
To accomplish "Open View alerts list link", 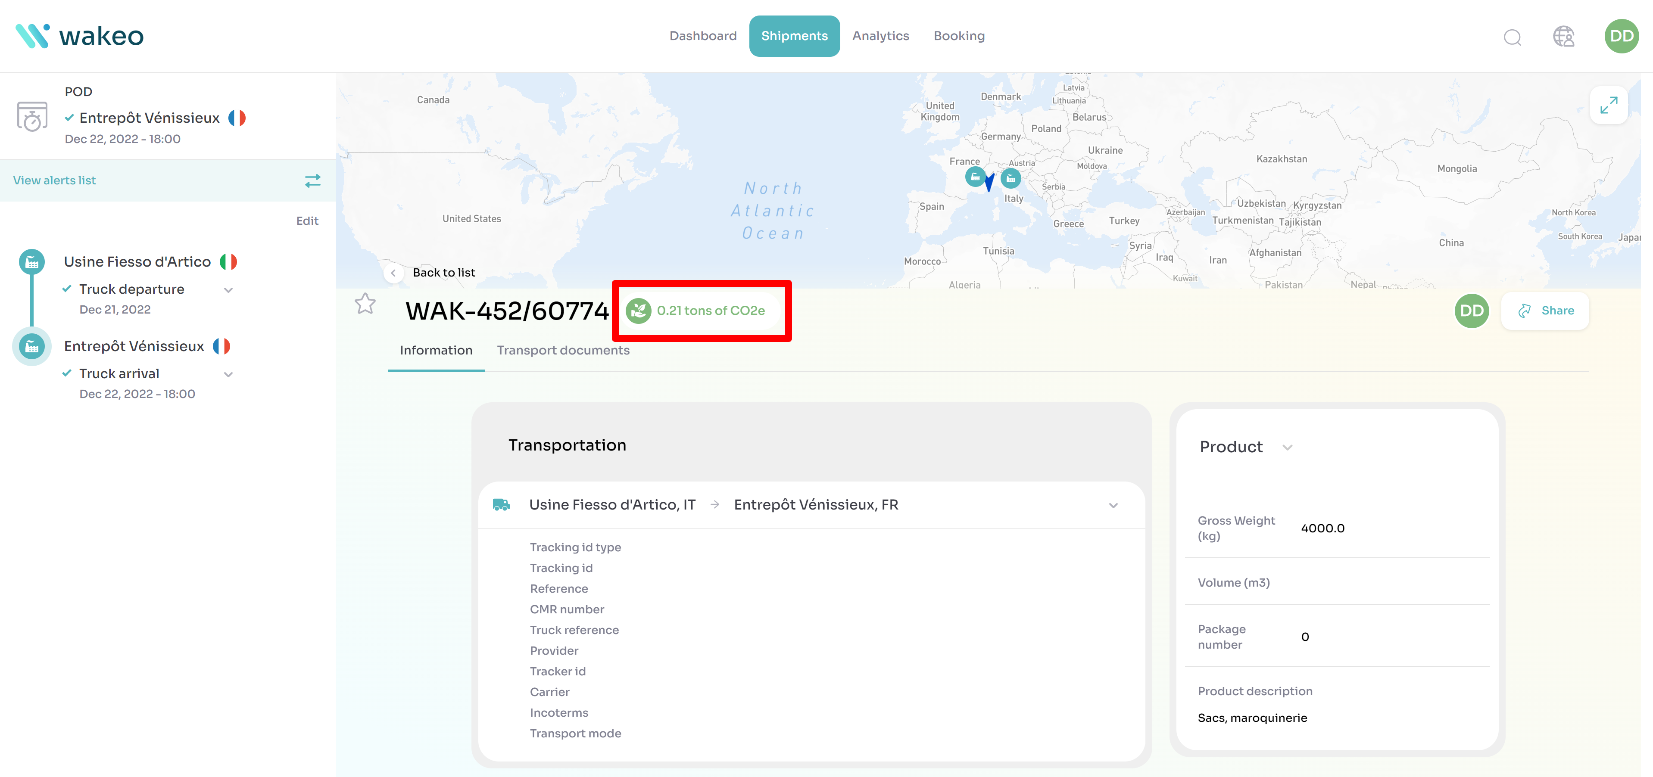I will 55,181.
